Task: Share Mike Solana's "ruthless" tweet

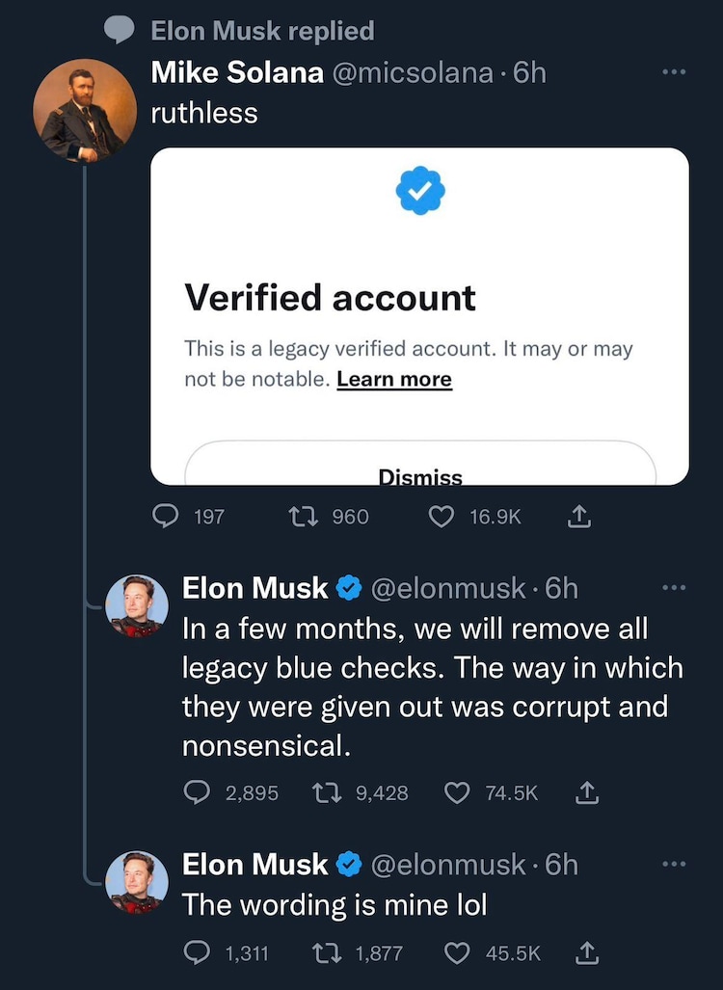Action: click(579, 517)
